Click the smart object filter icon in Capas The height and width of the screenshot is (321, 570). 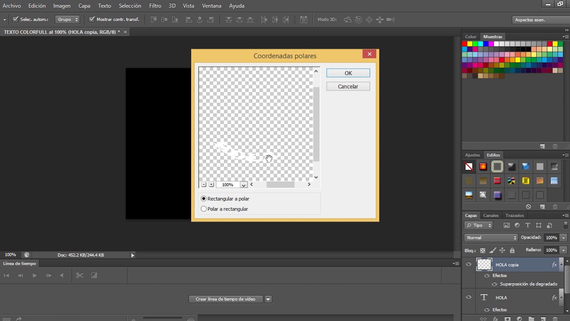click(x=550, y=225)
